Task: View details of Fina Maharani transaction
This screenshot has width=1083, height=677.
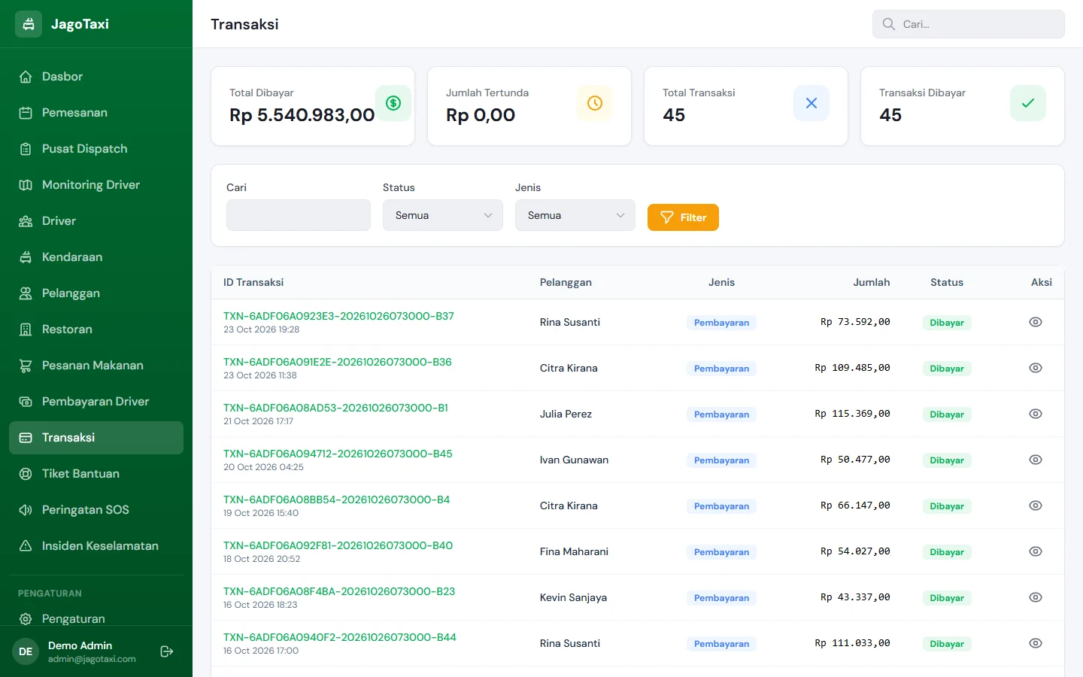Action: tap(1036, 551)
